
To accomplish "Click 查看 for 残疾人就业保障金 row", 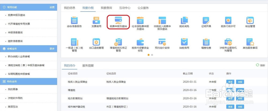I will click(230, 82).
